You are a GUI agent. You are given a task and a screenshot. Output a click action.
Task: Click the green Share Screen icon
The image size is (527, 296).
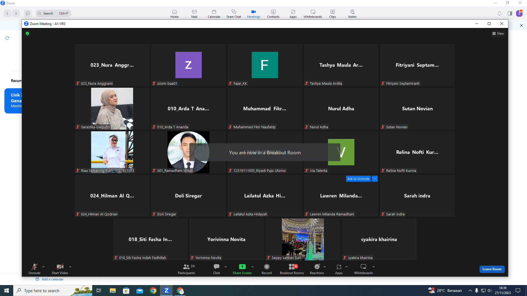242,267
